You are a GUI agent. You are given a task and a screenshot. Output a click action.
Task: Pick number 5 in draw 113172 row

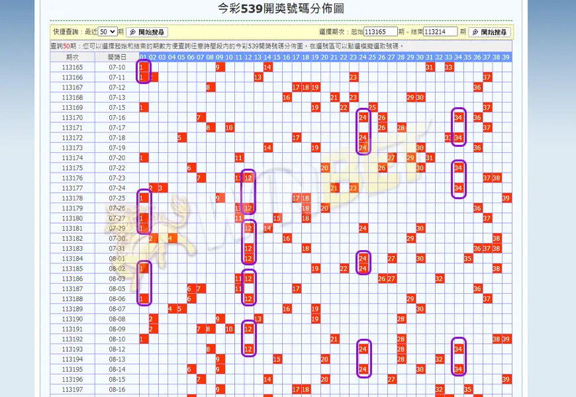[181, 138]
